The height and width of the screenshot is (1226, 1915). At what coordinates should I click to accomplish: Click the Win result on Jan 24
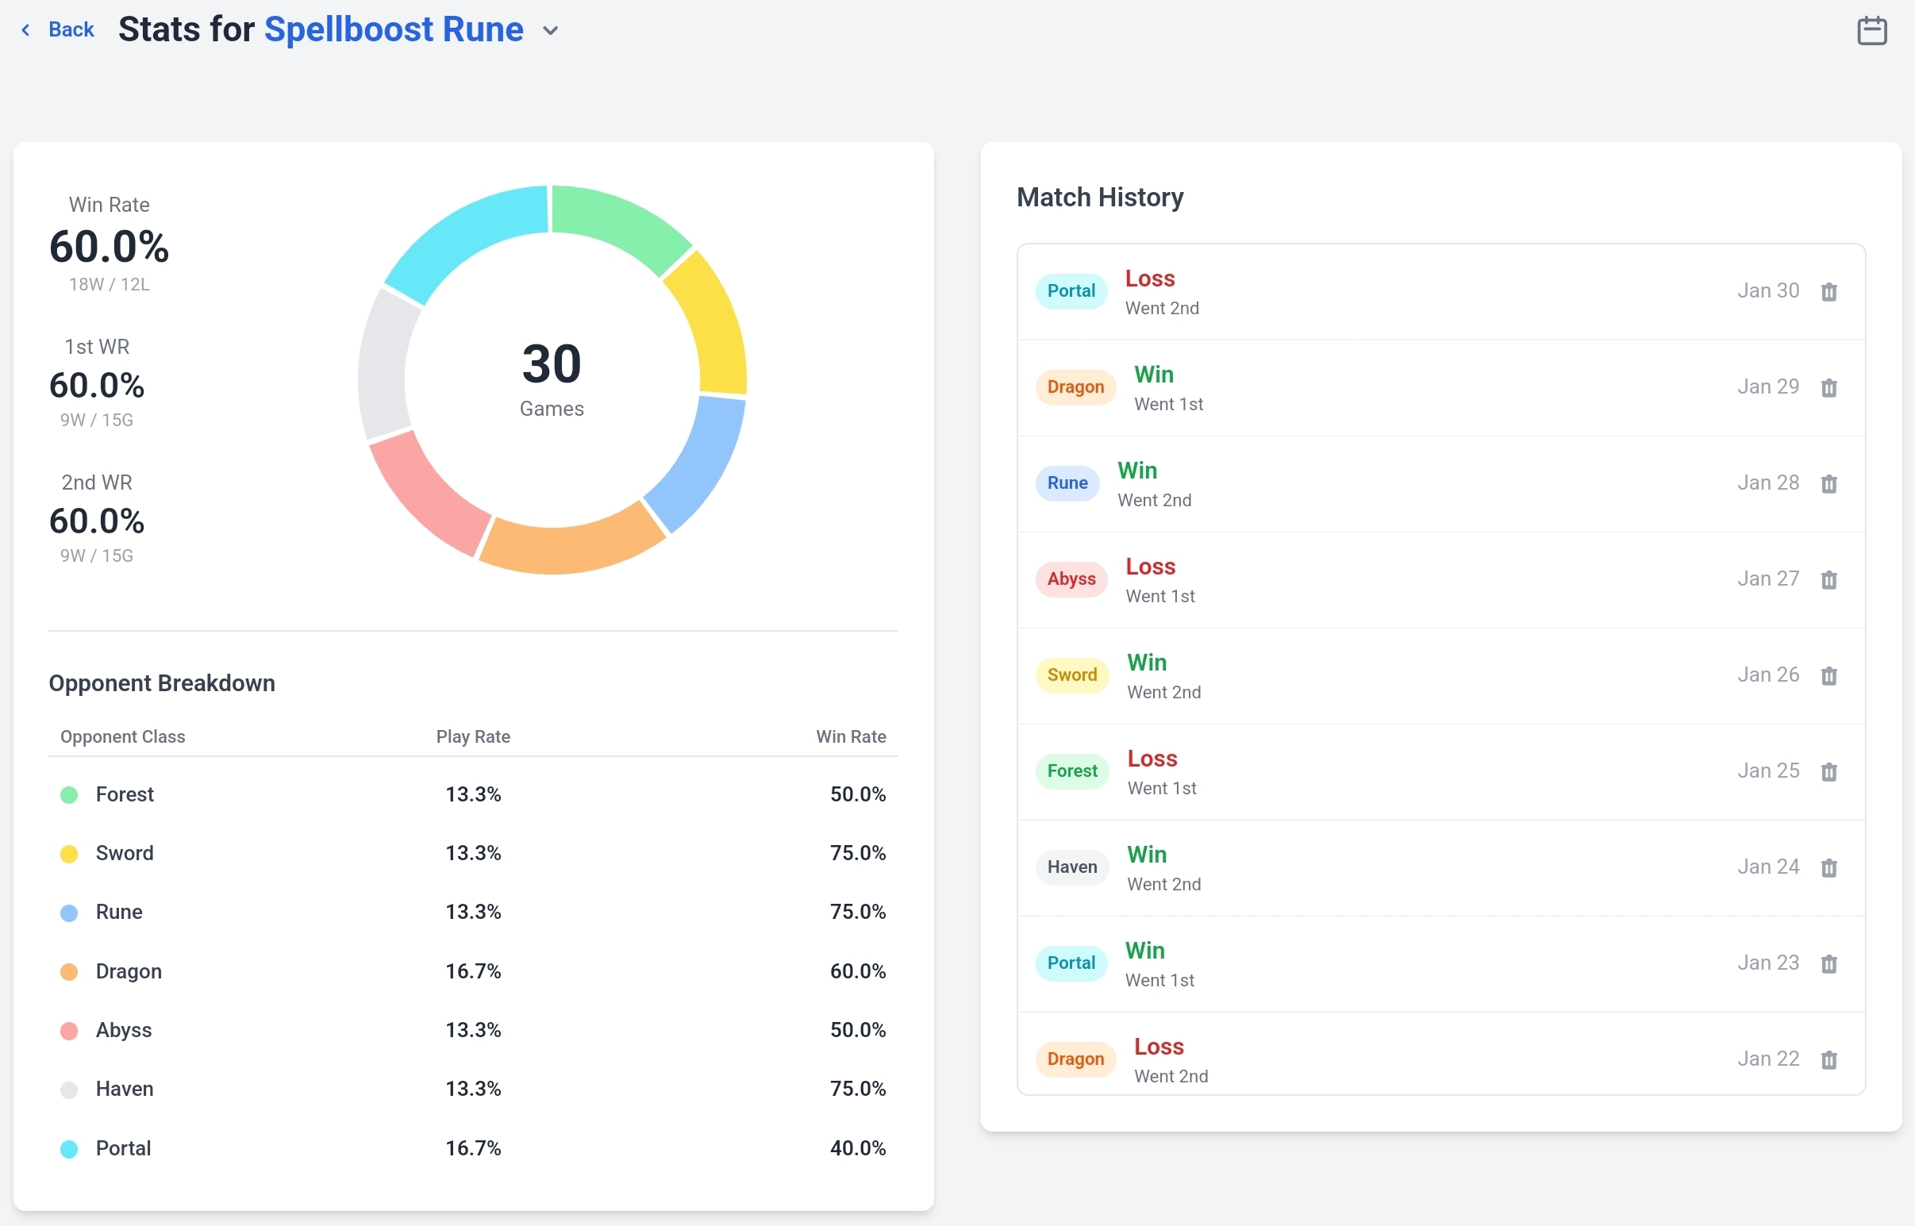coord(1147,855)
